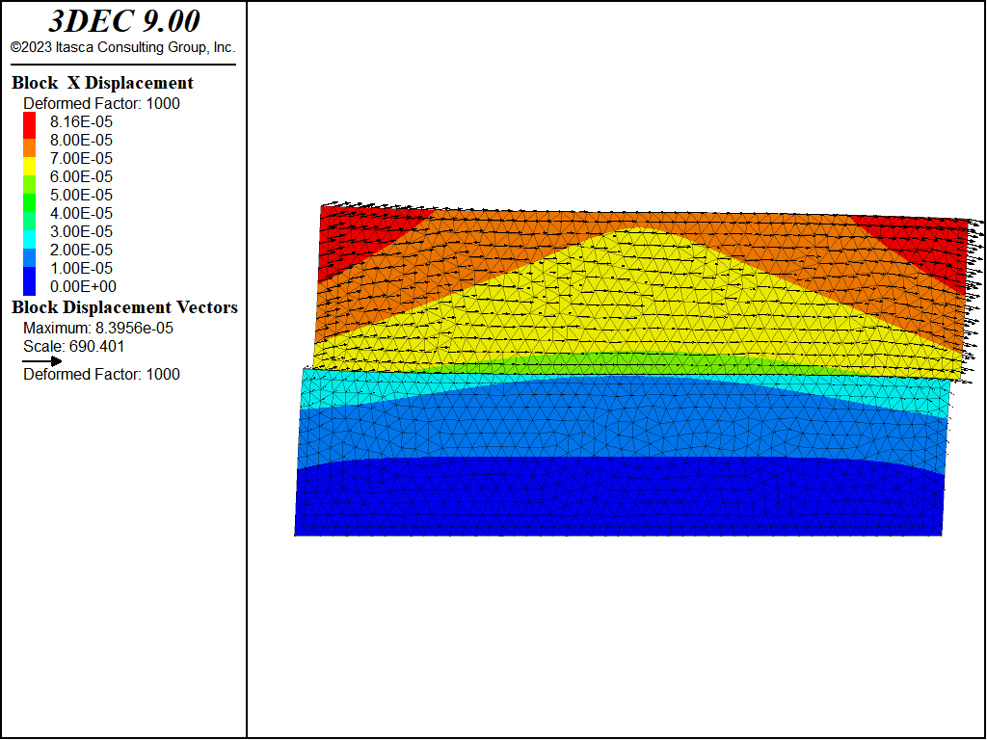This screenshot has height=740, width=987.
Task: Click the Deformed Factor text under contour heading
Action: coord(101,103)
